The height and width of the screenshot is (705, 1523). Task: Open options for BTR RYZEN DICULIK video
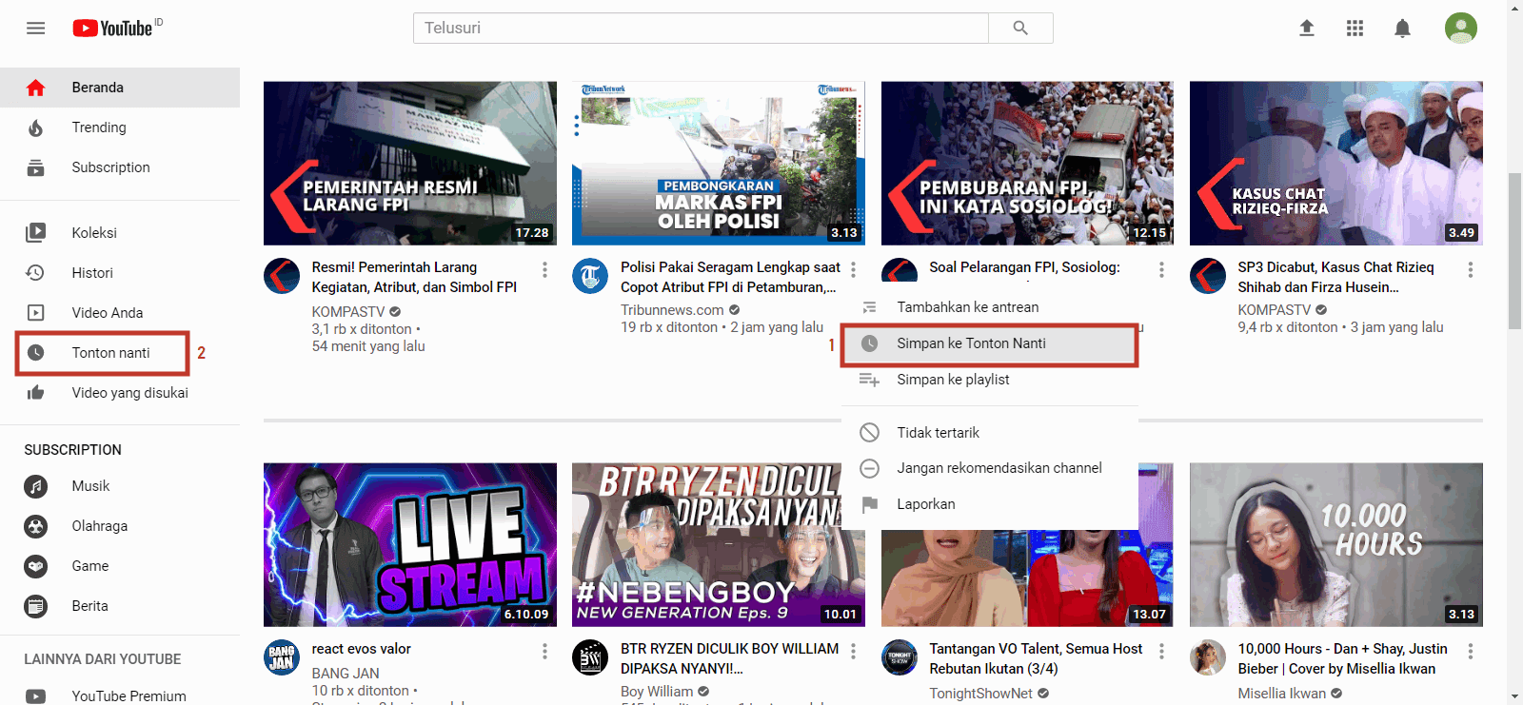click(x=854, y=651)
